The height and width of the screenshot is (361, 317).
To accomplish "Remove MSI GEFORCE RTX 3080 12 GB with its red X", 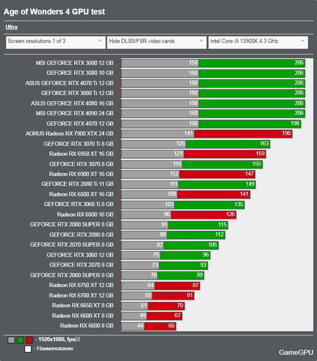I will pyautogui.click(x=117, y=63).
